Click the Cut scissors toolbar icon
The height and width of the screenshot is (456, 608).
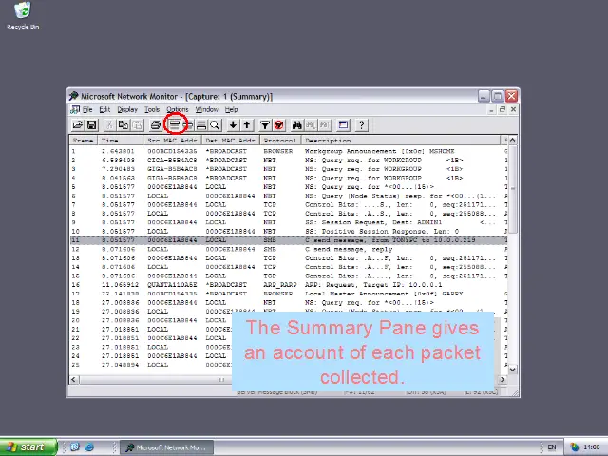pos(109,124)
